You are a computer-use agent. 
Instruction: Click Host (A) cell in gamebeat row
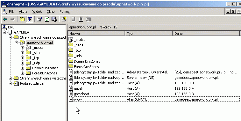tap(133, 94)
